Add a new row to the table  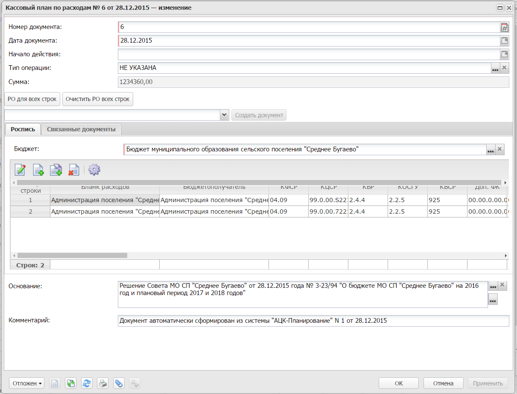coord(38,170)
